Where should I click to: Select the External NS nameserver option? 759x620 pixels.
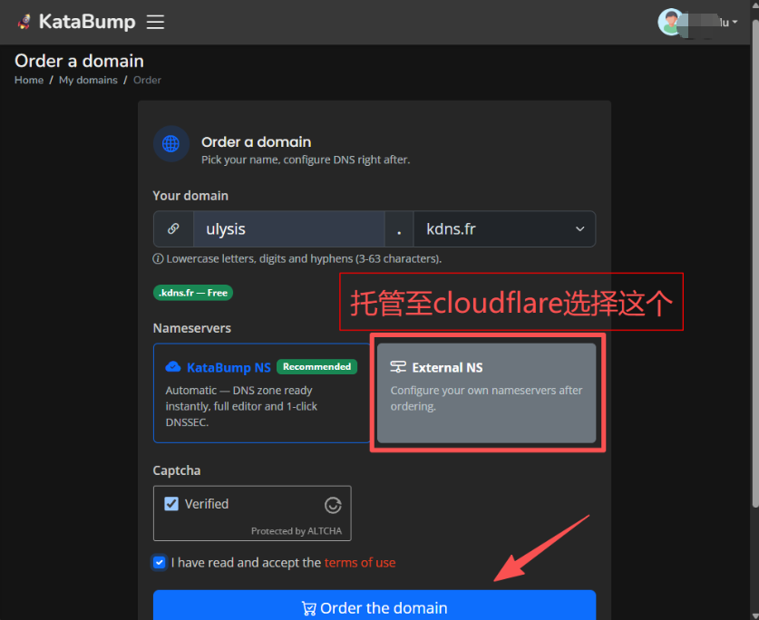[x=486, y=393]
